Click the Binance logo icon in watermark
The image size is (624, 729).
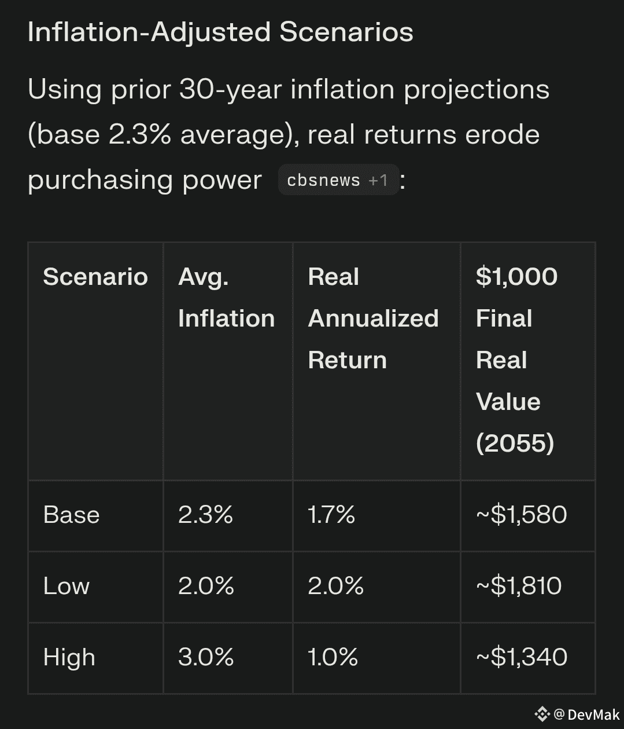542,715
